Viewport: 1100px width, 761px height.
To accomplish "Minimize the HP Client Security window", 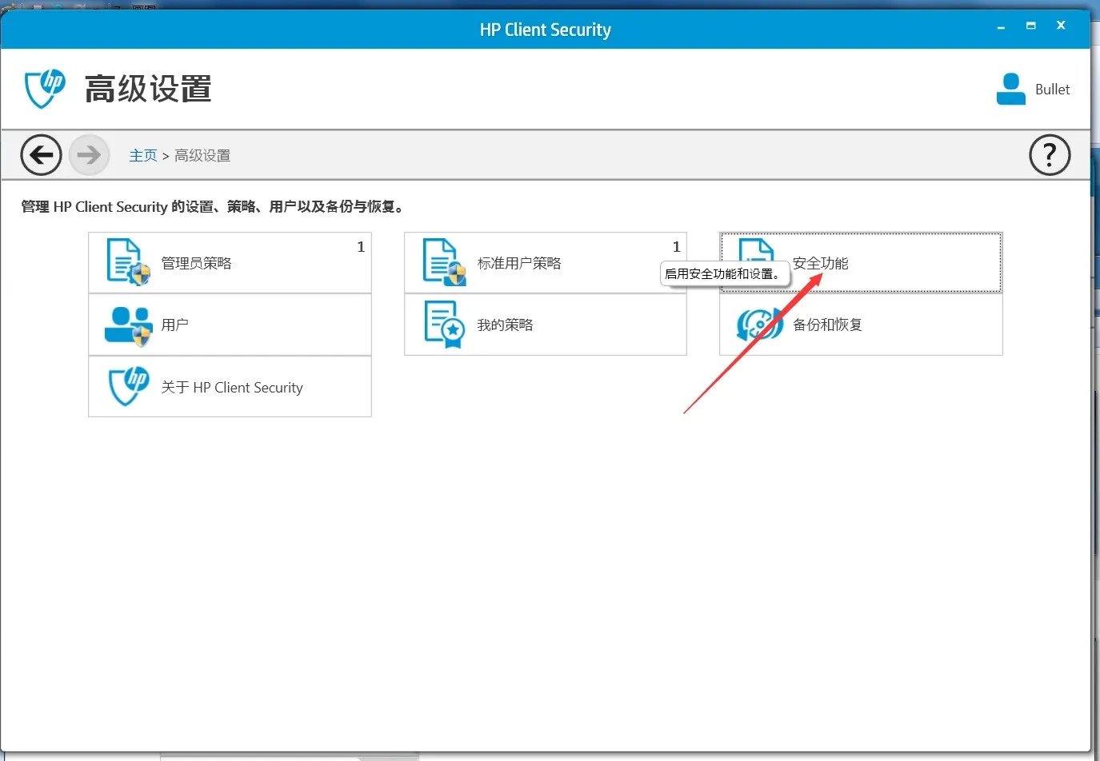I will pos(1001,27).
